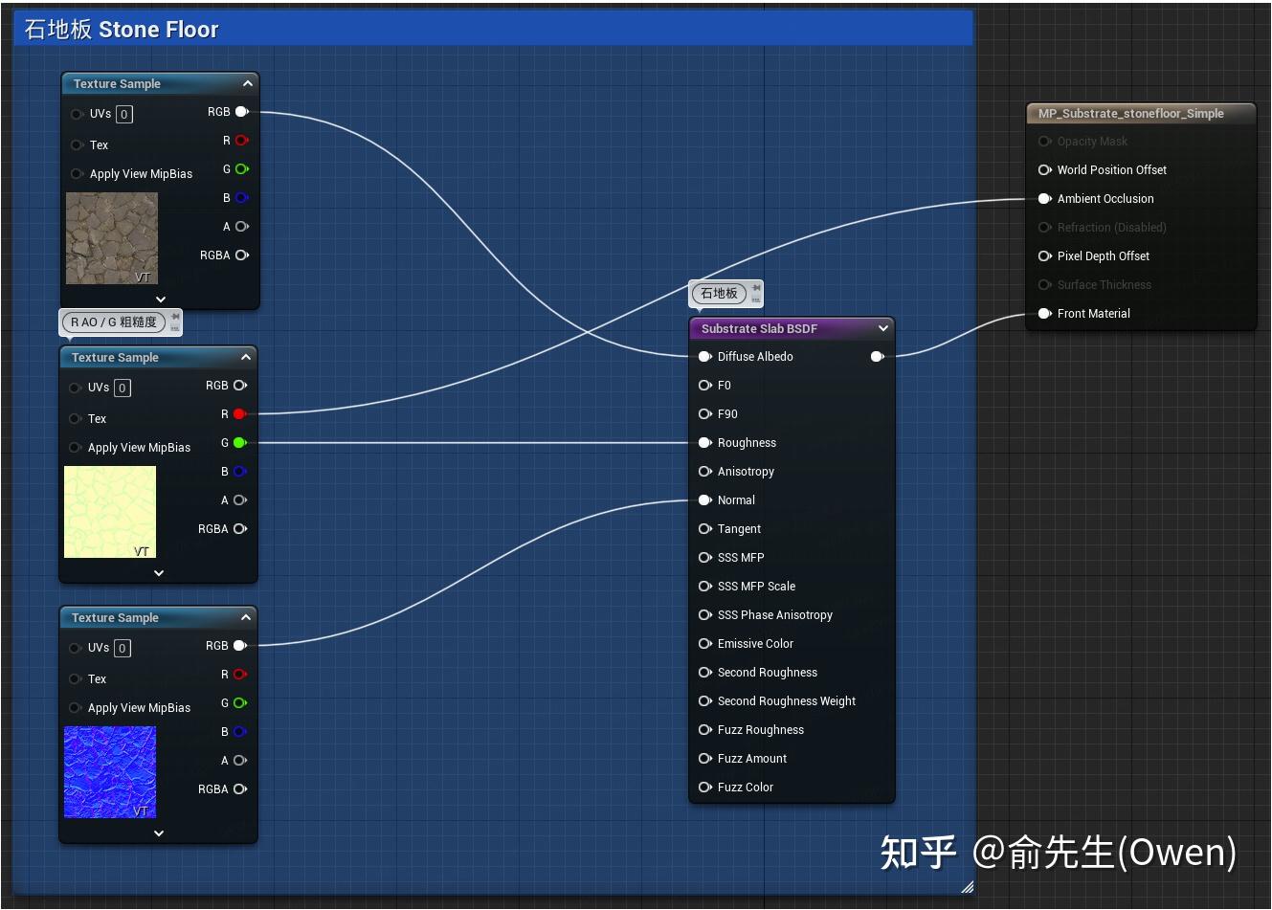Viewport: 1272px width, 910px height.
Task: Collapse the top Texture Sample node using its up arrow
Action: pos(247,83)
